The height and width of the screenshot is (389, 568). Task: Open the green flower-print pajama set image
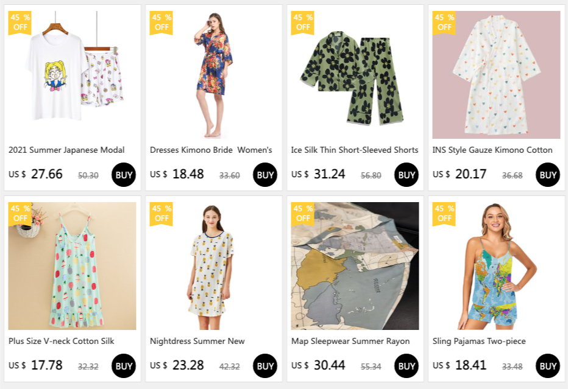click(x=355, y=75)
